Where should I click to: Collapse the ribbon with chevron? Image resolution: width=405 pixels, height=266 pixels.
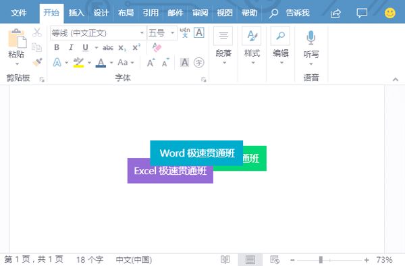(x=396, y=79)
